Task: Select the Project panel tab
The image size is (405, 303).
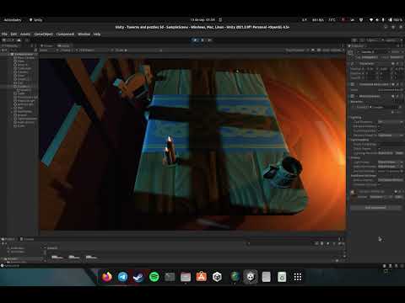Action: (x=8, y=239)
